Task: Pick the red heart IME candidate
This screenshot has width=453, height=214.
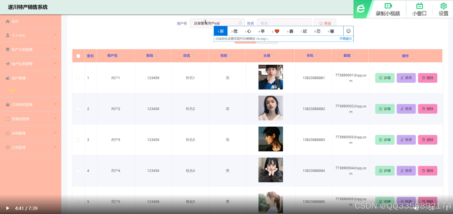Action: [x=277, y=31]
